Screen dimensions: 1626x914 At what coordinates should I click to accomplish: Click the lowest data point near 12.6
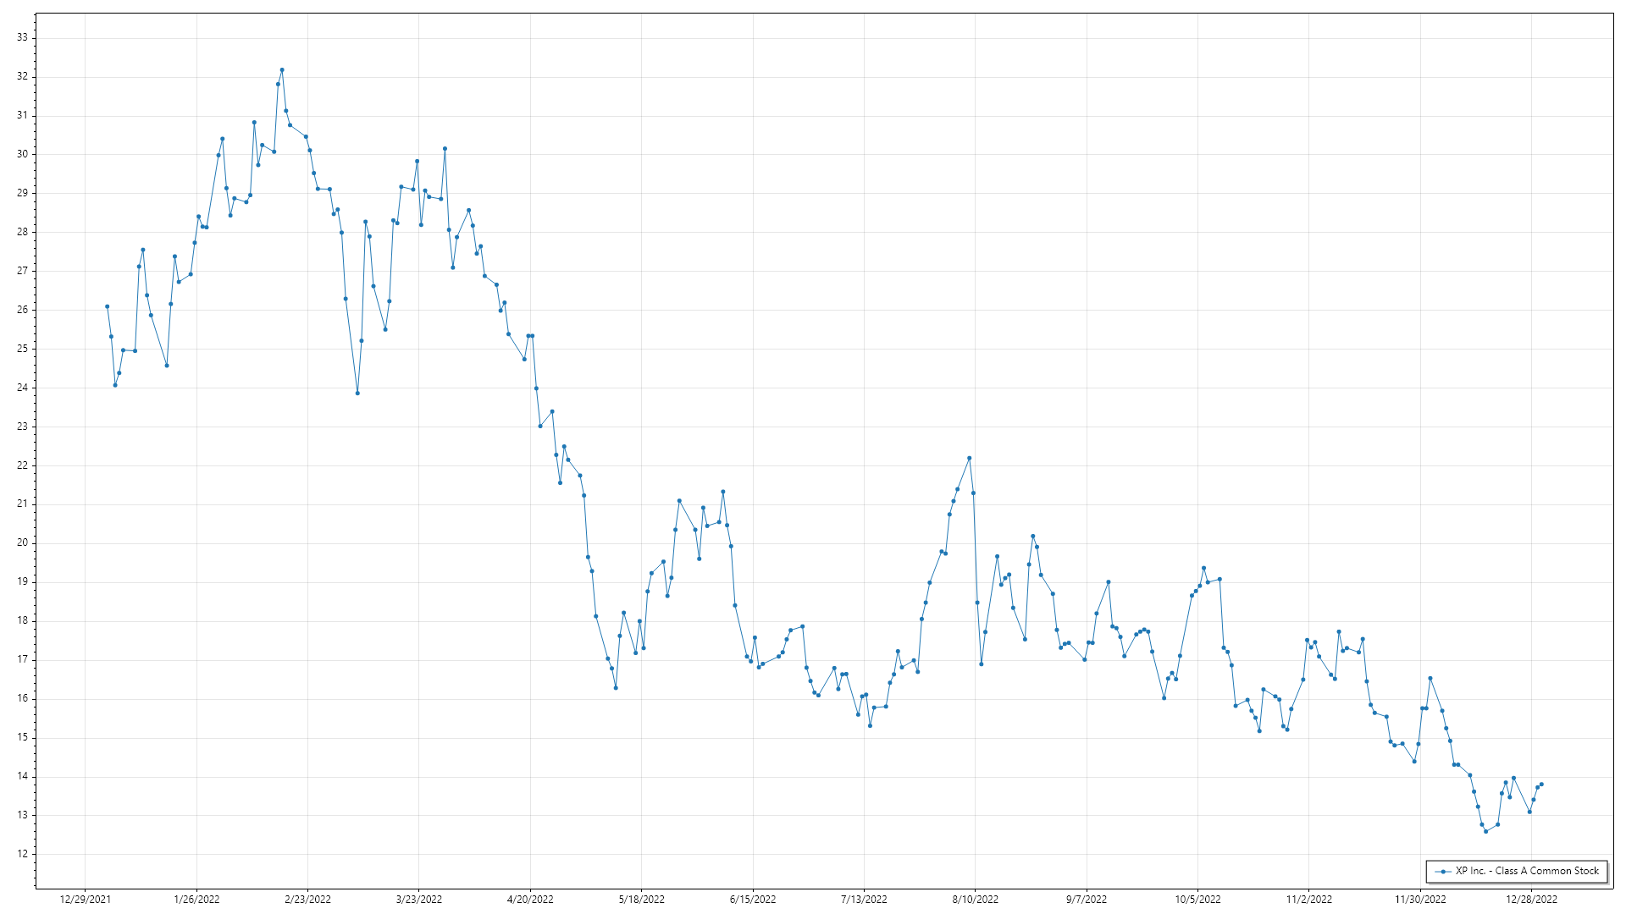tap(1485, 832)
